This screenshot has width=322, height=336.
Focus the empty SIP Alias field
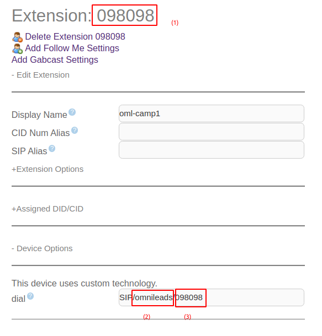[212, 150]
